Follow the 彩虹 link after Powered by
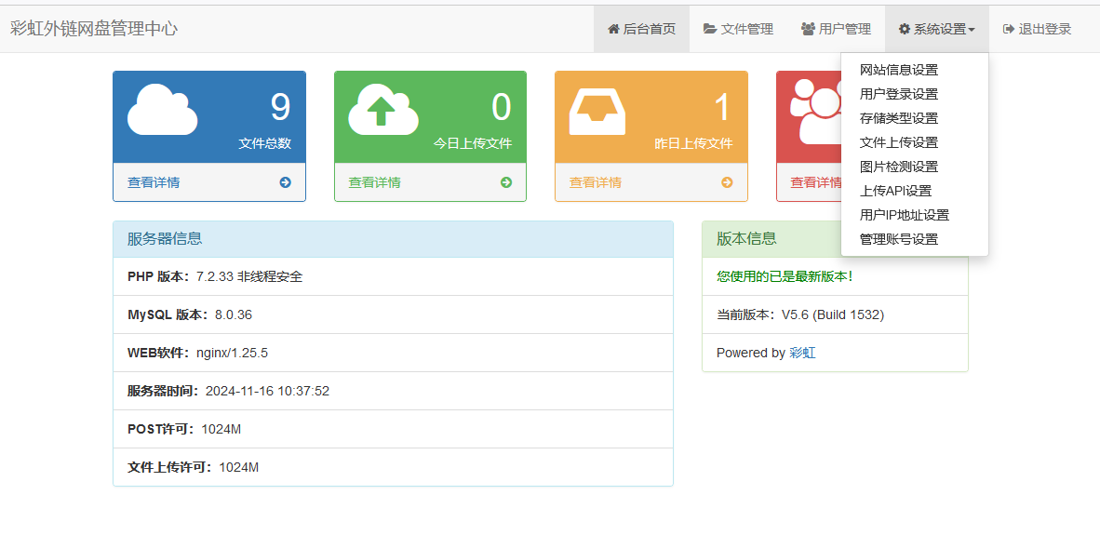1100x535 pixels. [x=802, y=353]
